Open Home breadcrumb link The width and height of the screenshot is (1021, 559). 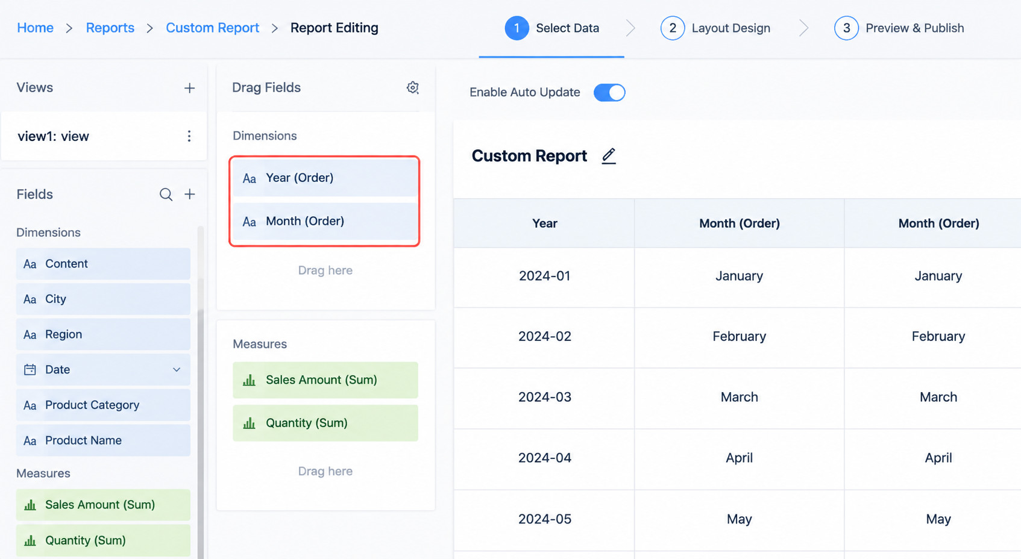point(35,28)
